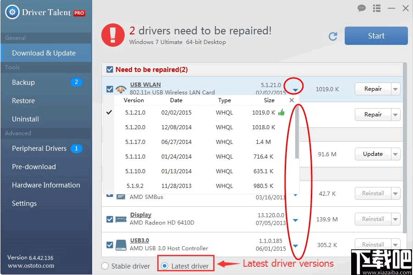This screenshot has height=275, width=413.
Task: Click the Driver Talent gear logo
Action: click(x=11, y=12)
